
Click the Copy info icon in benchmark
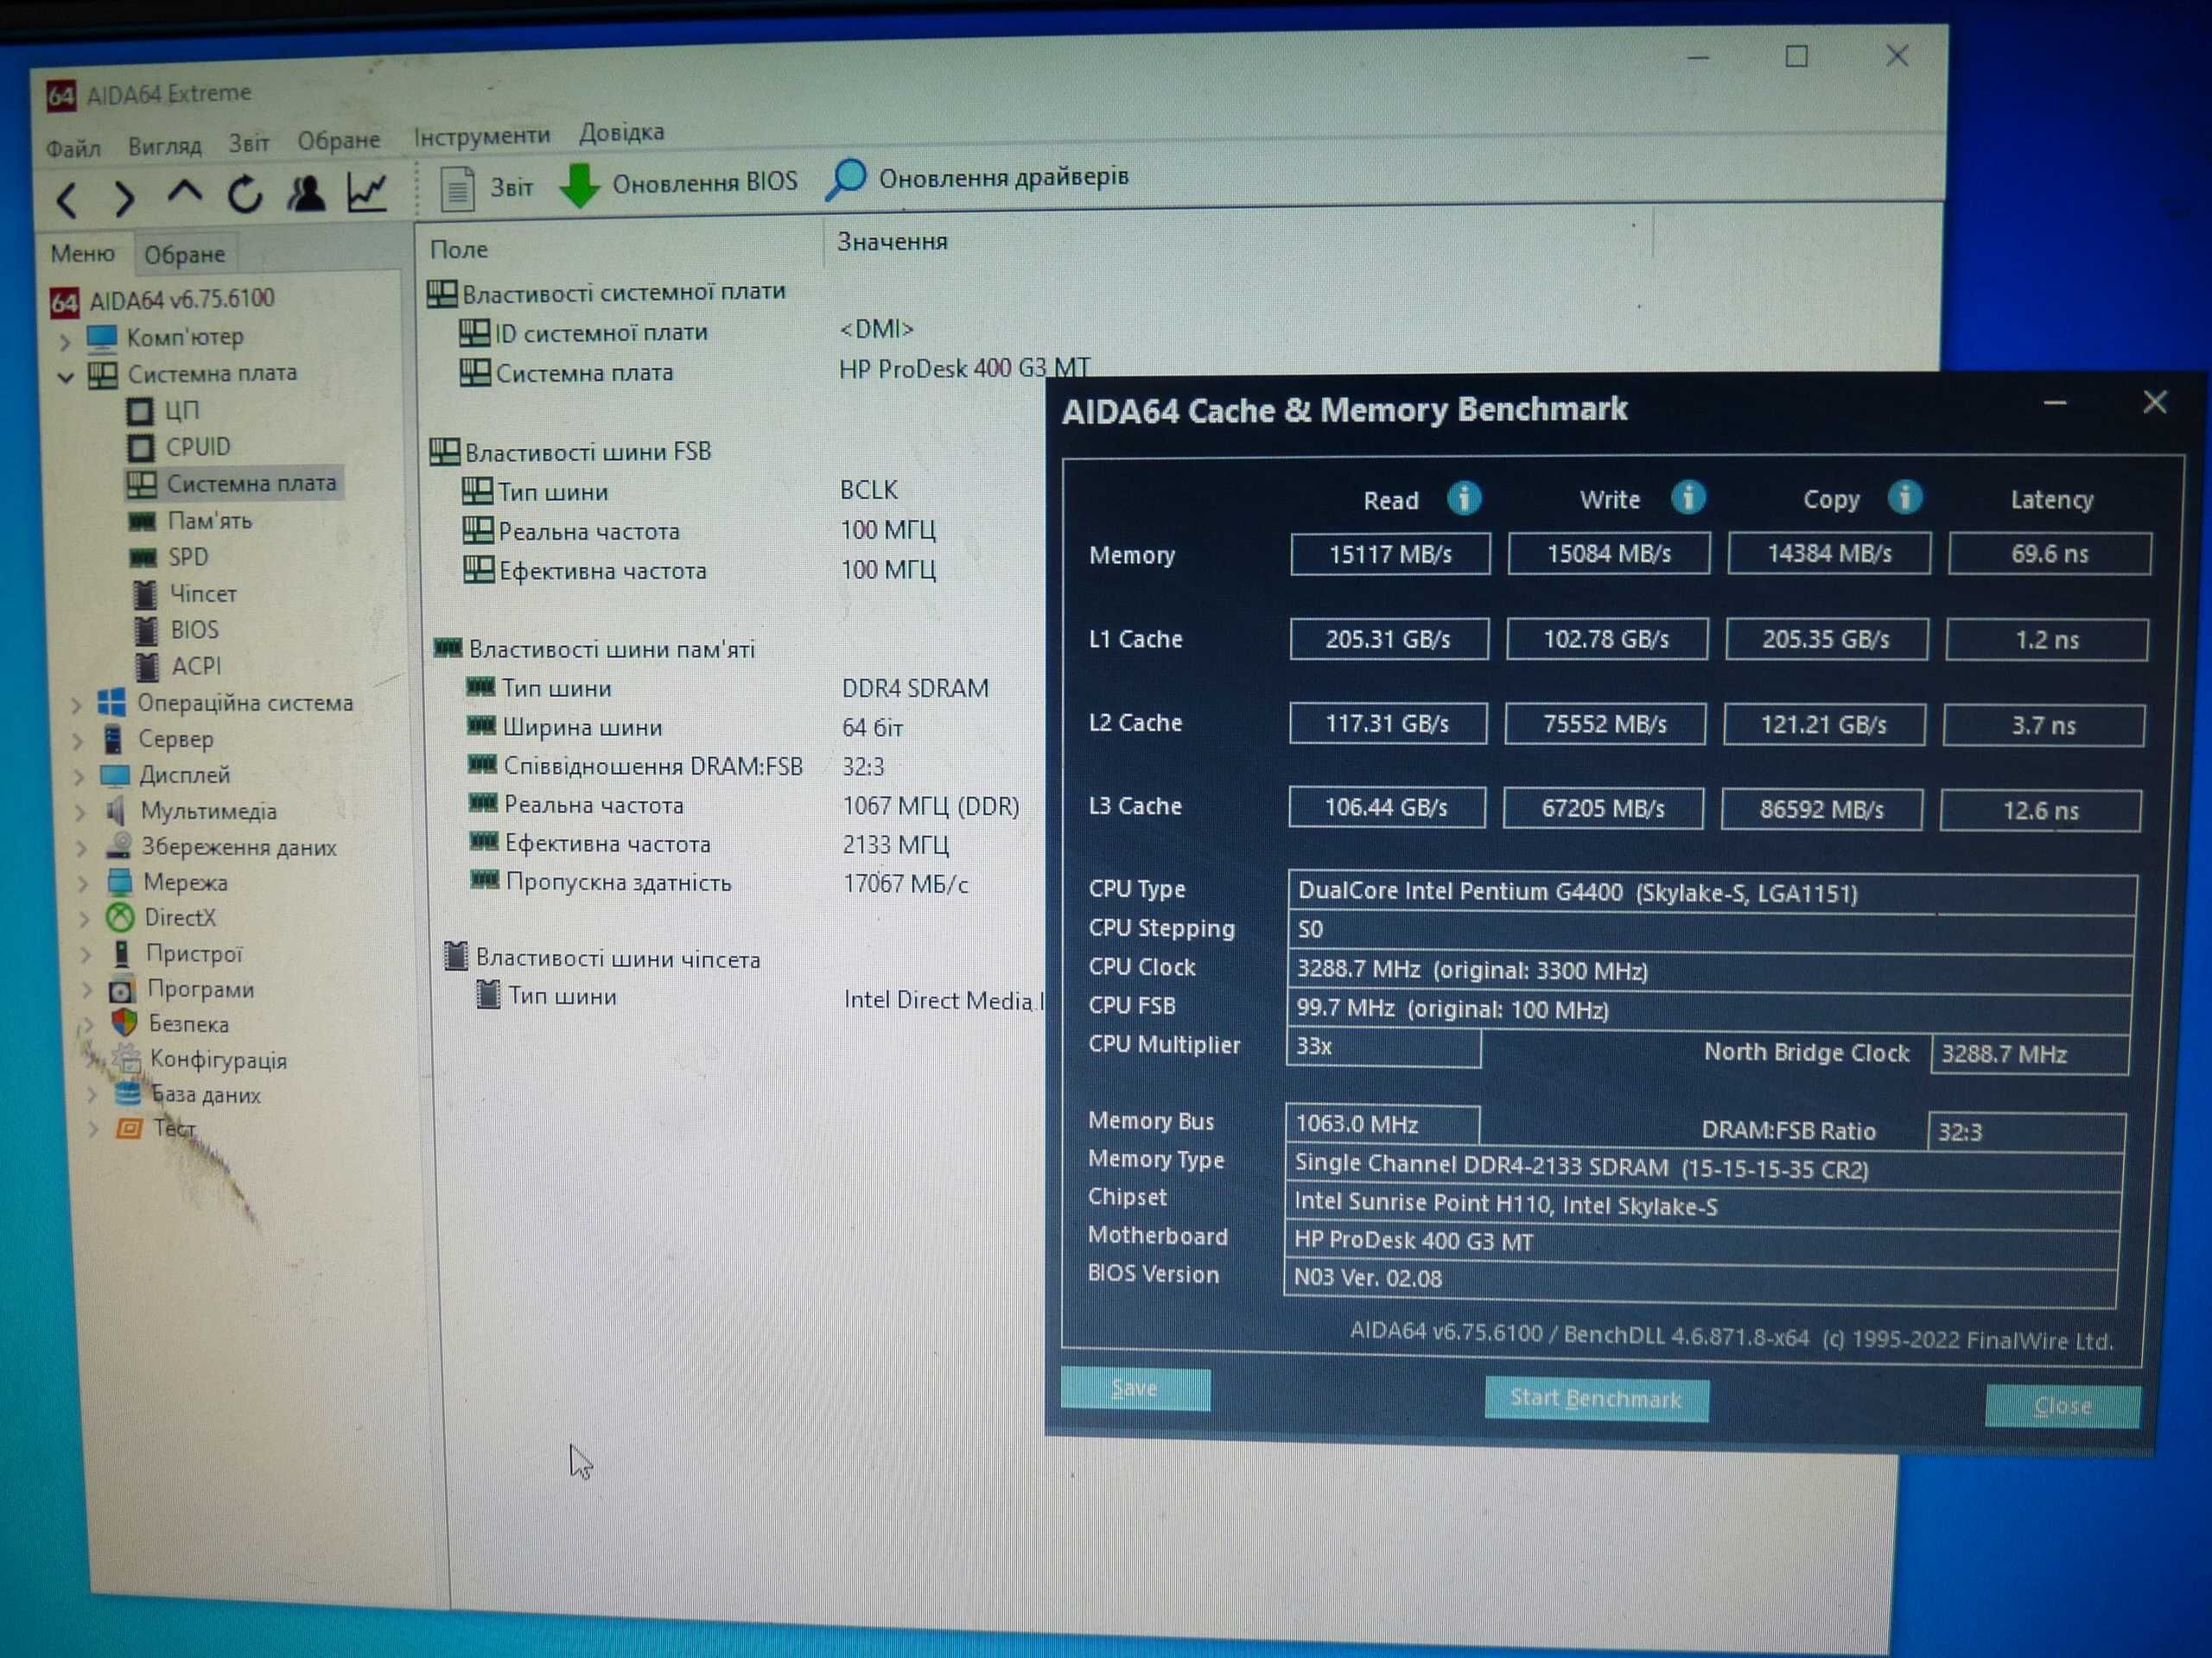1904,497
